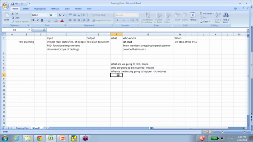
Task: Click the horizontal scrollbar
Action: (x=191, y=128)
